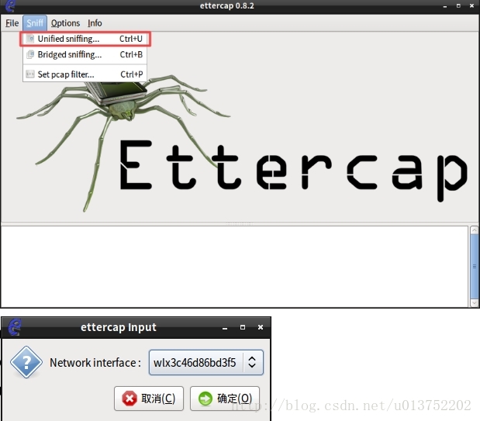Open the Info menu
Viewport: 480px width, 421px height.
[x=95, y=23]
